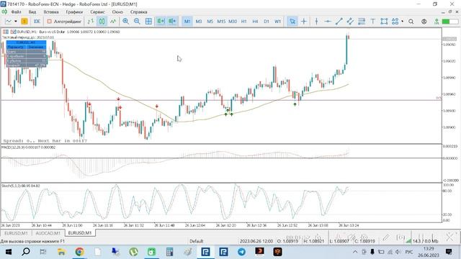Select the rectangle shapes tool

click(384, 22)
